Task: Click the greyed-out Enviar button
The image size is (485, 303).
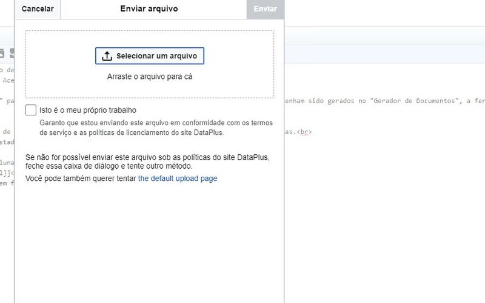Action: pyautogui.click(x=265, y=9)
